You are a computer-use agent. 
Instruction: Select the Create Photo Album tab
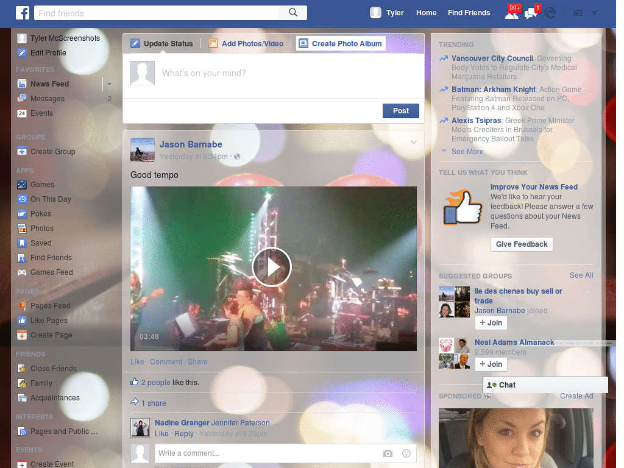tap(341, 44)
